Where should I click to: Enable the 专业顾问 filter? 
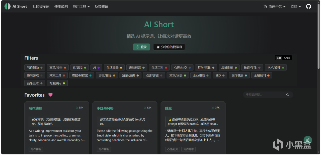[x=57, y=83]
